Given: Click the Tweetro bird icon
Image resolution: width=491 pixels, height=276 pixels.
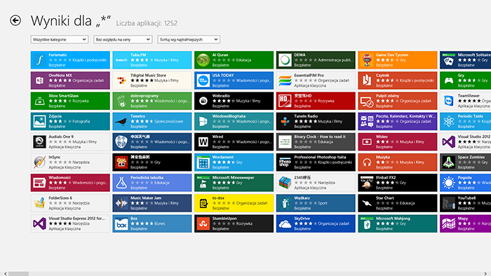Looking at the screenshot, I should point(121,121).
